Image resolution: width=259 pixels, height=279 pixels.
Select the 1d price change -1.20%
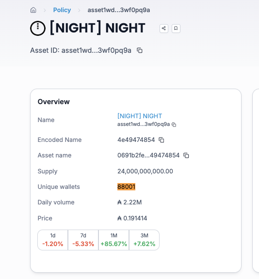click(x=53, y=244)
